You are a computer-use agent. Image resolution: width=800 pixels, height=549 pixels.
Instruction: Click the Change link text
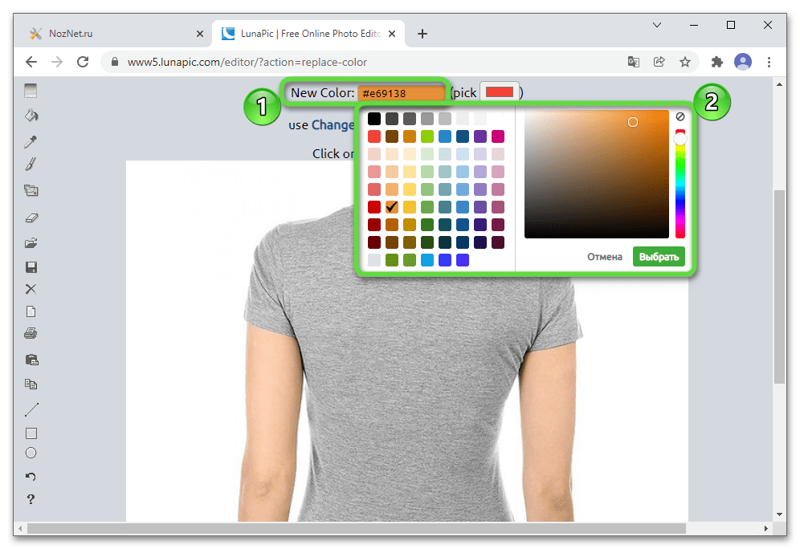coord(333,125)
